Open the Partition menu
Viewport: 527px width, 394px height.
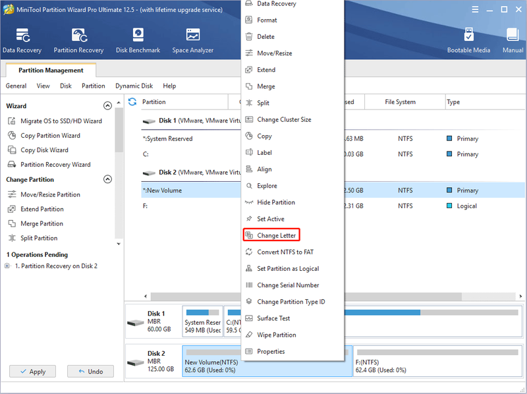94,86
